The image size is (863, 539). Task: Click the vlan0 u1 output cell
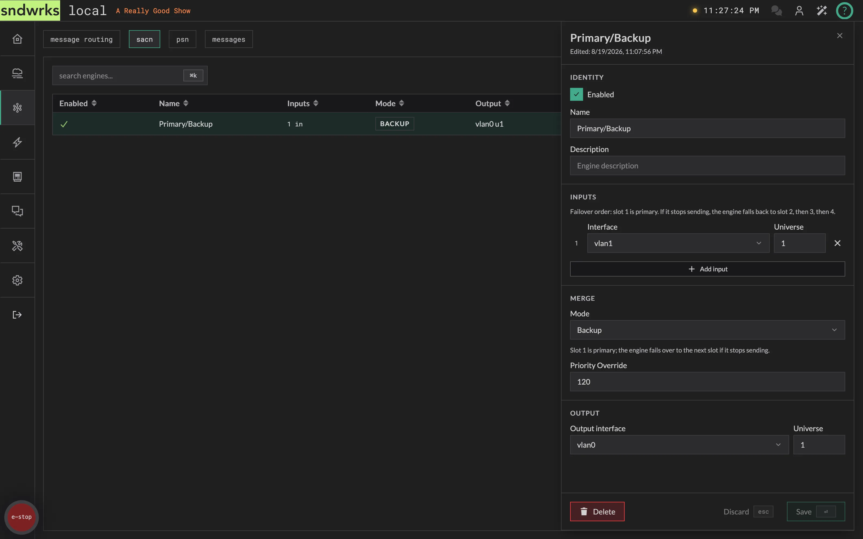coord(489,124)
